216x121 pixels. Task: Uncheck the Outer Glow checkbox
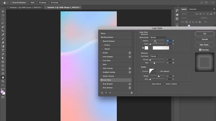pyautogui.click(x=102, y=80)
